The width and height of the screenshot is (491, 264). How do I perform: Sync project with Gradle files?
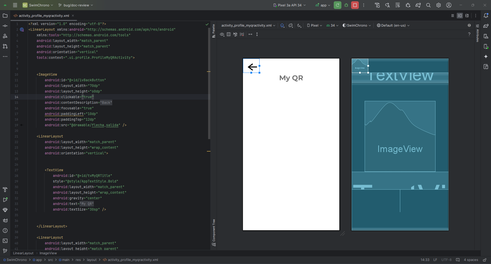(418, 5)
